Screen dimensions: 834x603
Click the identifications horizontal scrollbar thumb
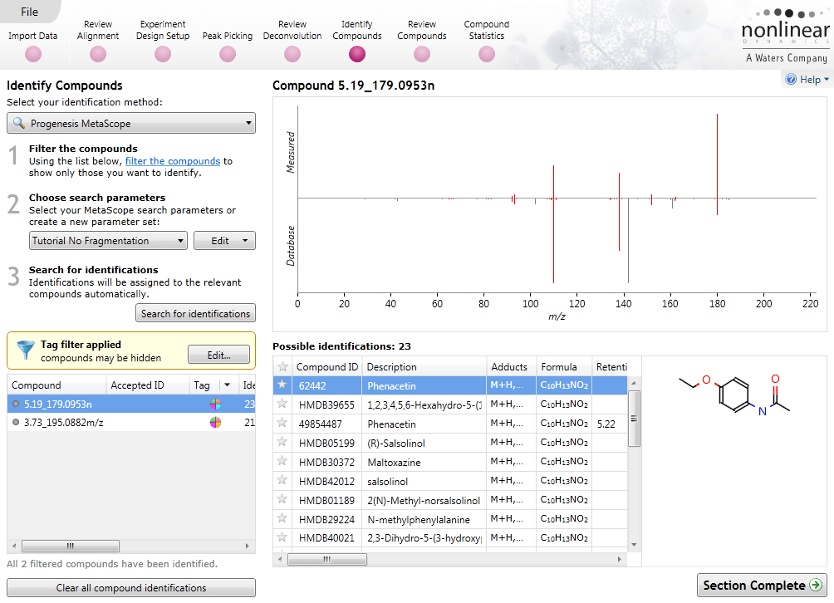[x=327, y=559]
